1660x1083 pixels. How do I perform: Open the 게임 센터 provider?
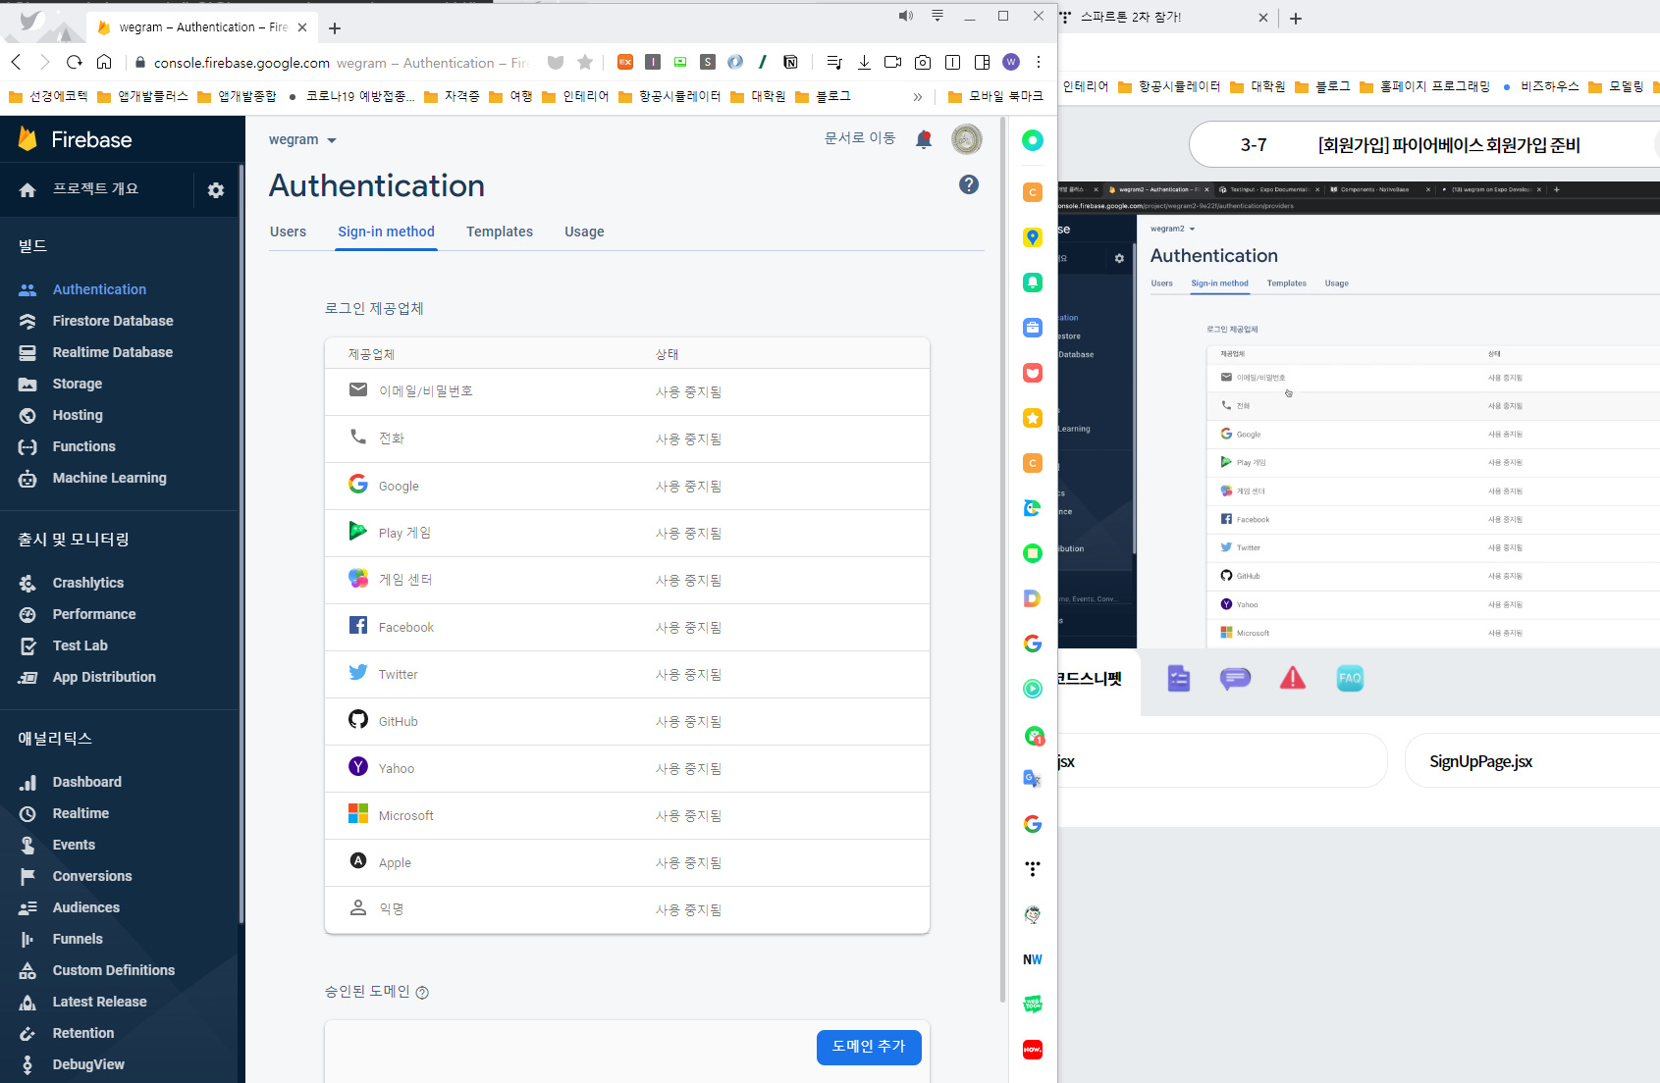627,580
